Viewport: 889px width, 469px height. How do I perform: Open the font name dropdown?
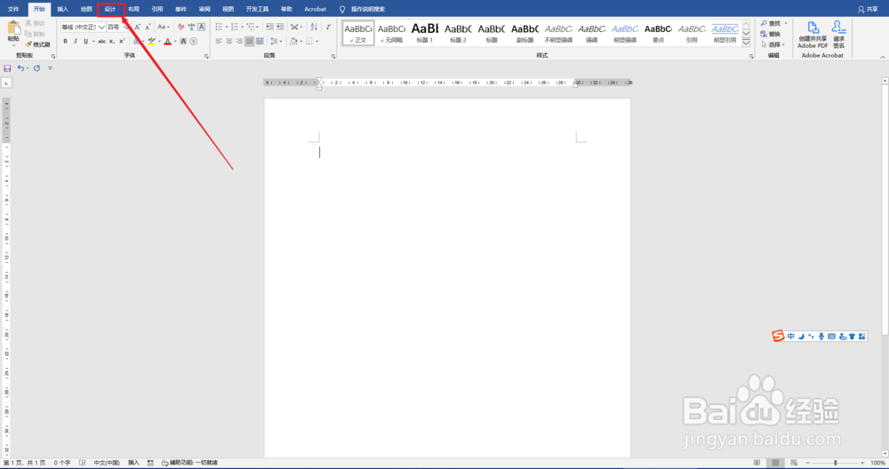pos(101,27)
